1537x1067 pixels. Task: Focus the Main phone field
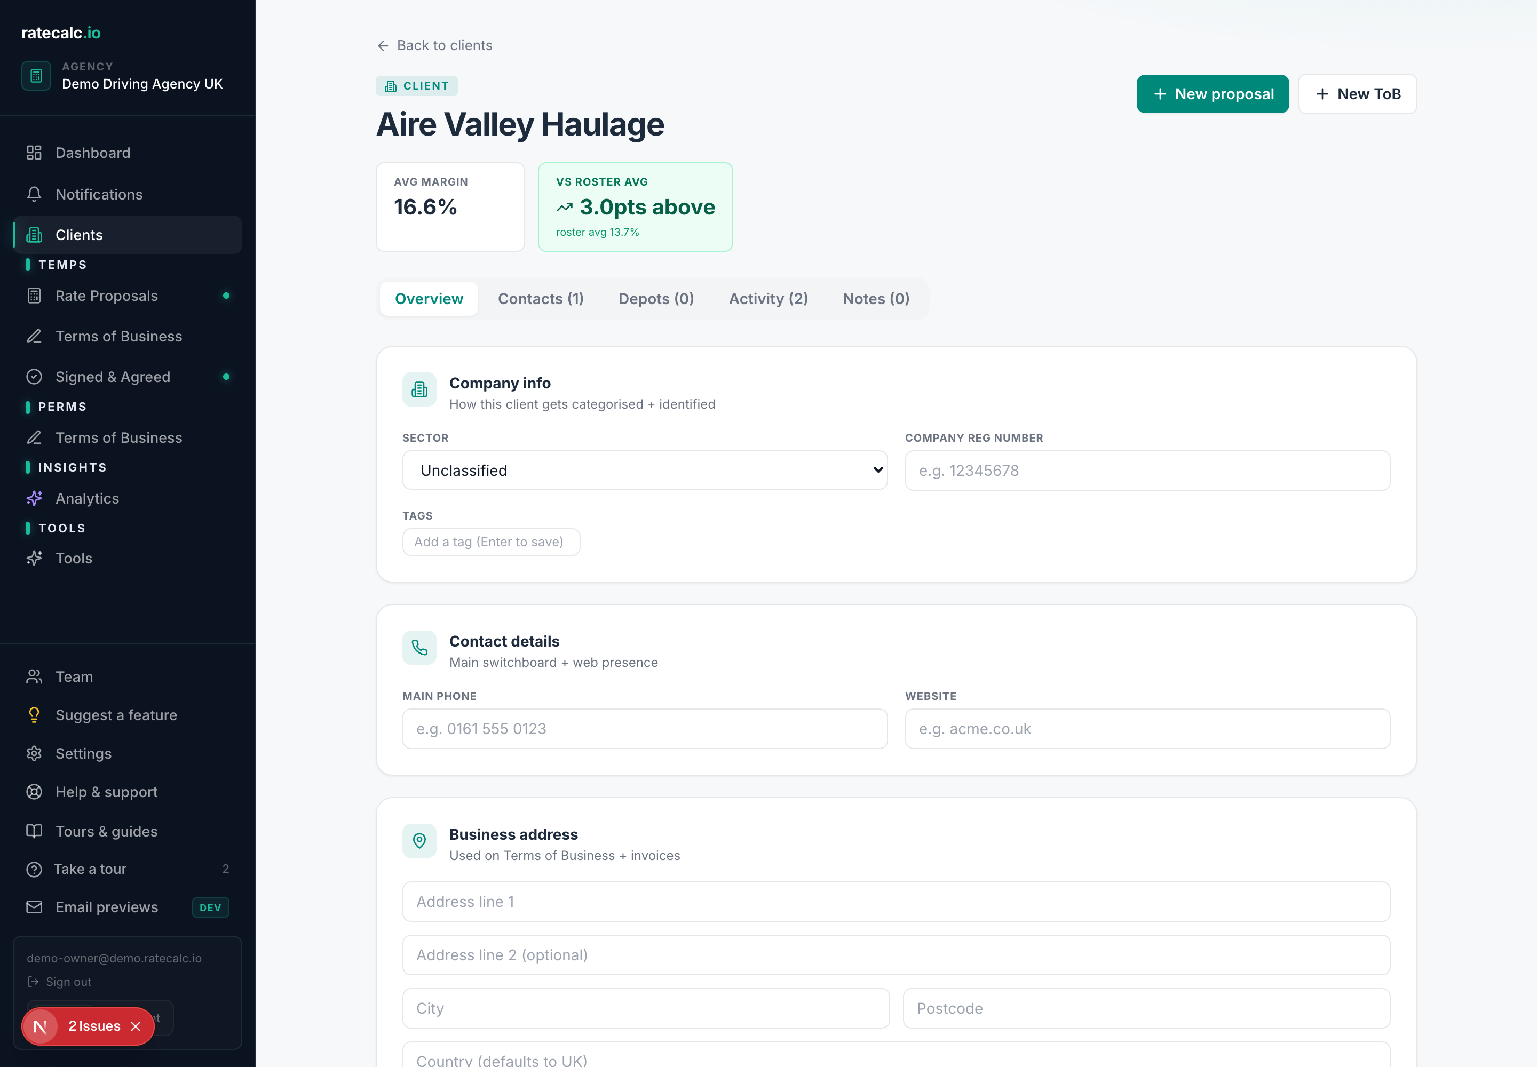(645, 729)
